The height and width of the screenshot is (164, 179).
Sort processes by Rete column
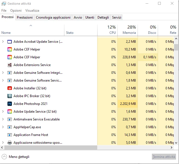click(x=168, y=30)
